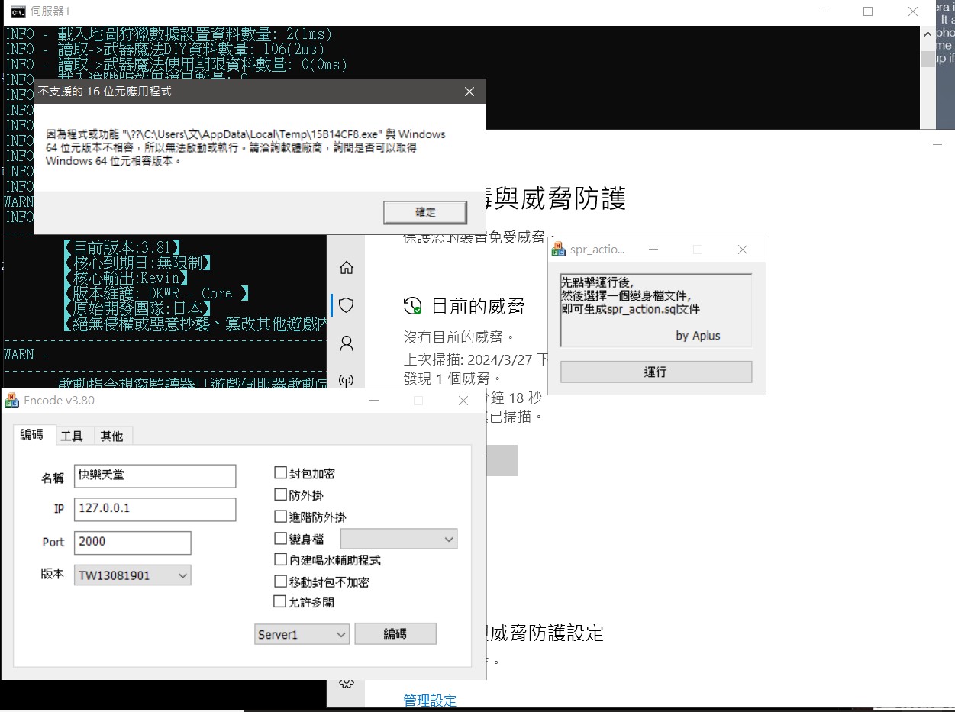Screen dimensions: 955x712
Task: Click the 目前的威脅 heading
Action: click(478, 307)
